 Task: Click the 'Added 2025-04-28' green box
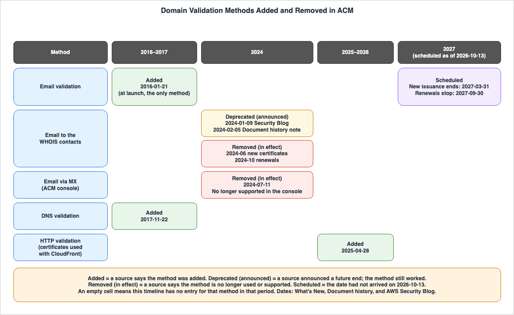pos(355,247)
